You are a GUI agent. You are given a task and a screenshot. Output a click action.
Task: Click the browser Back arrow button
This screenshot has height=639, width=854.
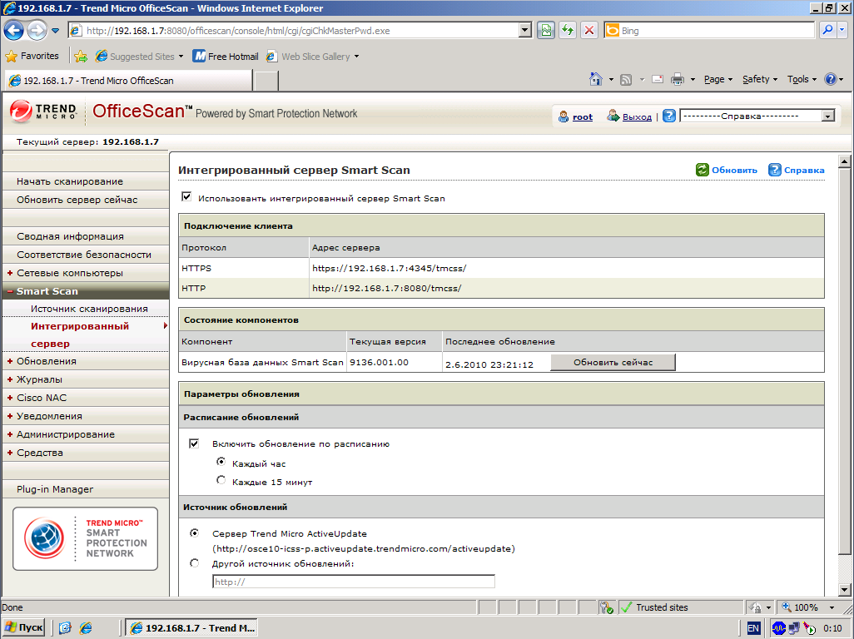tap(13, 31)
